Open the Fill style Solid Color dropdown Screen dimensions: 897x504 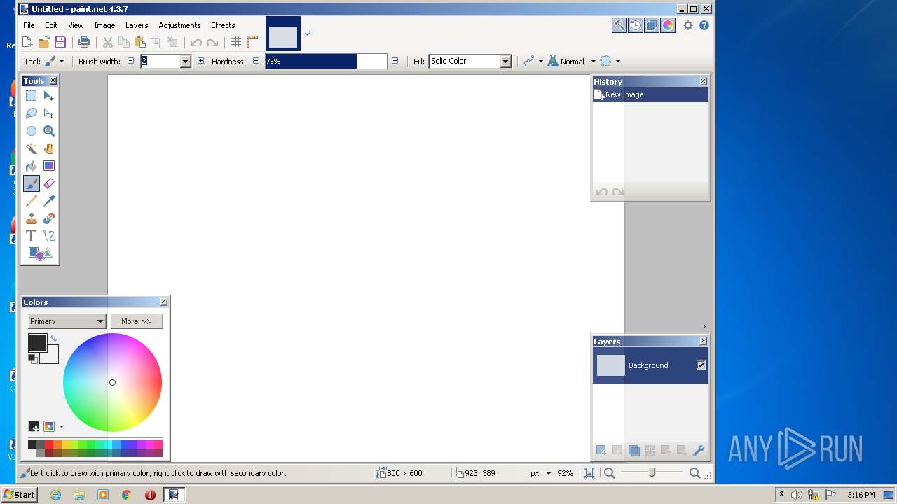point(505,62)
